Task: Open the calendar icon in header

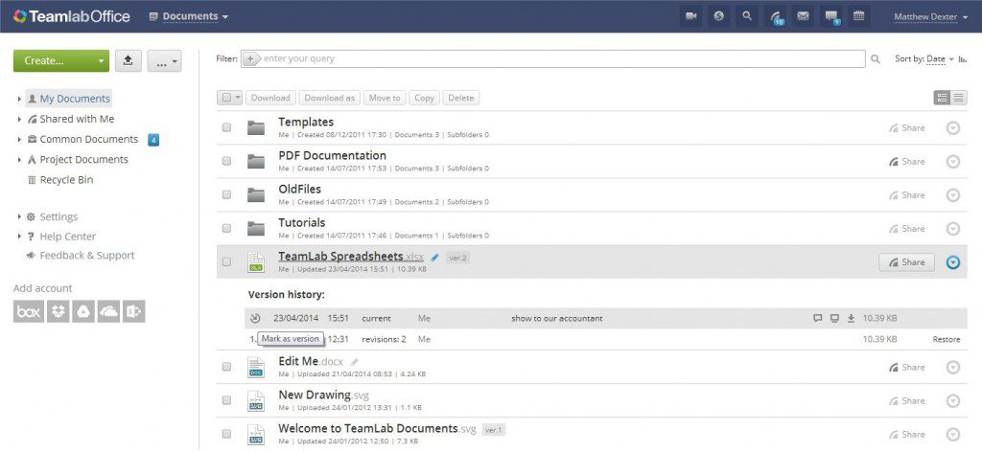Action: point(859,16)
